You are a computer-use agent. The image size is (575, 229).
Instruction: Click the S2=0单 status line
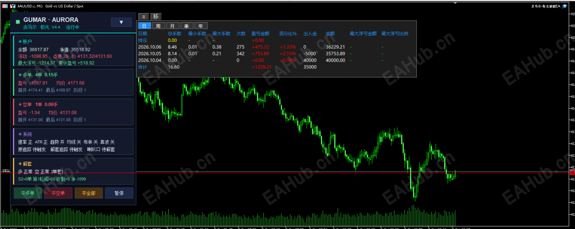(51, 179)
